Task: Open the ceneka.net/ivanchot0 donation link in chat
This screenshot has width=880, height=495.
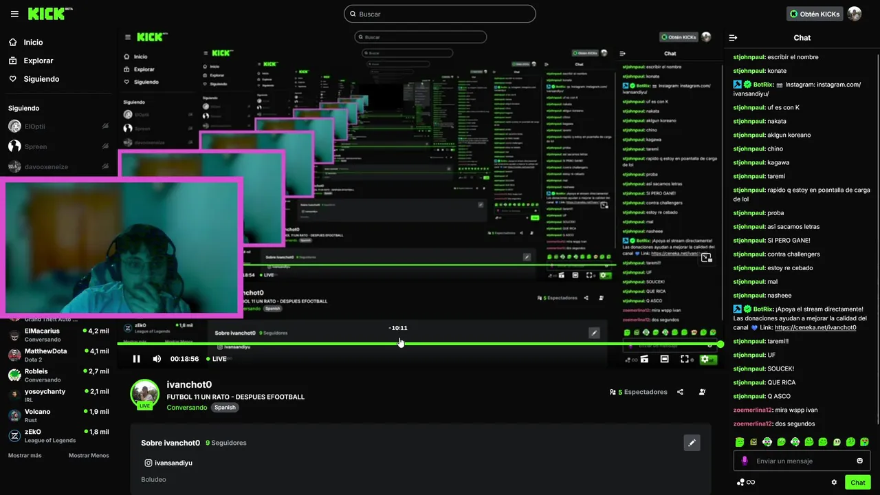Action: pos(815,327)
